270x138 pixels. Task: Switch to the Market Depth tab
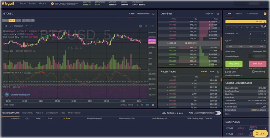click(x=143, y=14)
